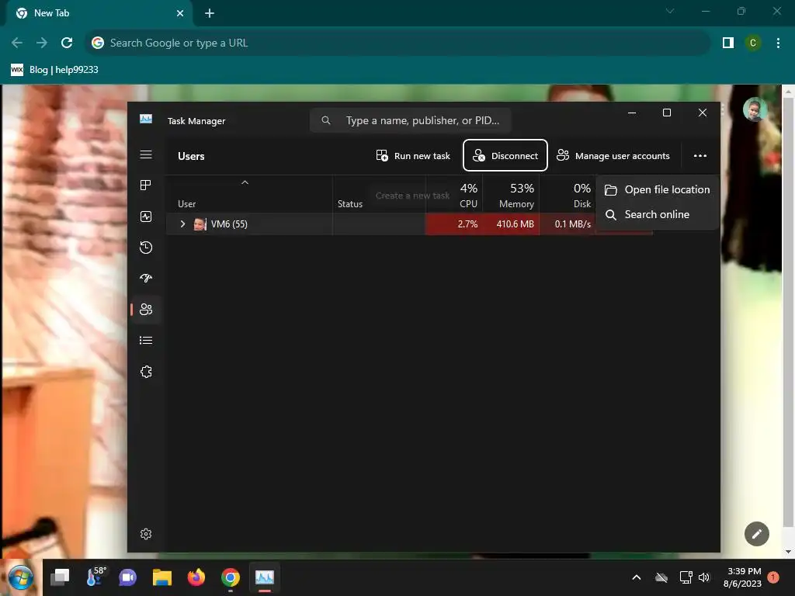This screenshot has height=596, width=795.
Task: Expand the VM6 (55) user row
Action: coord(182,223)
